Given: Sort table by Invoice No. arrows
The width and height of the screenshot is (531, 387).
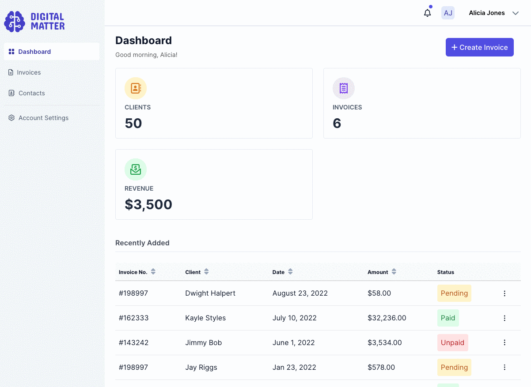Looking at the screenshot, I should (153, 272).
